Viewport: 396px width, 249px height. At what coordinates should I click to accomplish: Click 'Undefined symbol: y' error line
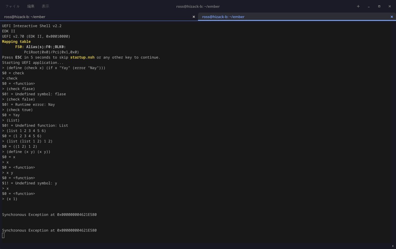click(x=29, y=183)
